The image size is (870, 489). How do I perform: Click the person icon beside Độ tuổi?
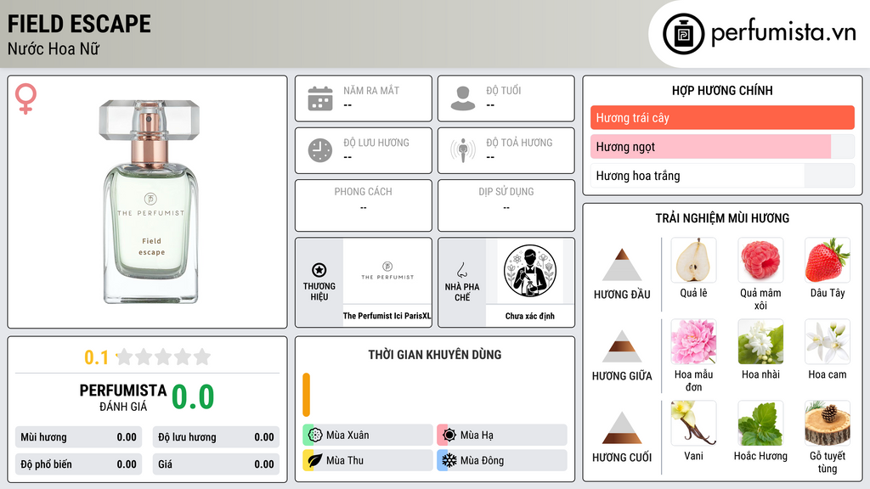coord(463,98)
